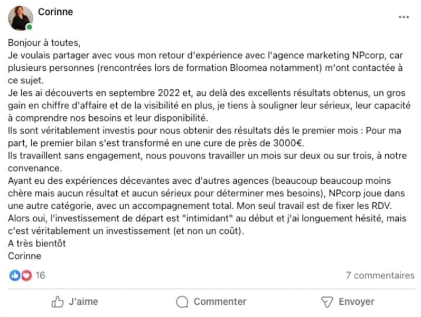Click the blue thumbs-up reaction icon
This screenshot has height=317, width=421.
[15, 275]
